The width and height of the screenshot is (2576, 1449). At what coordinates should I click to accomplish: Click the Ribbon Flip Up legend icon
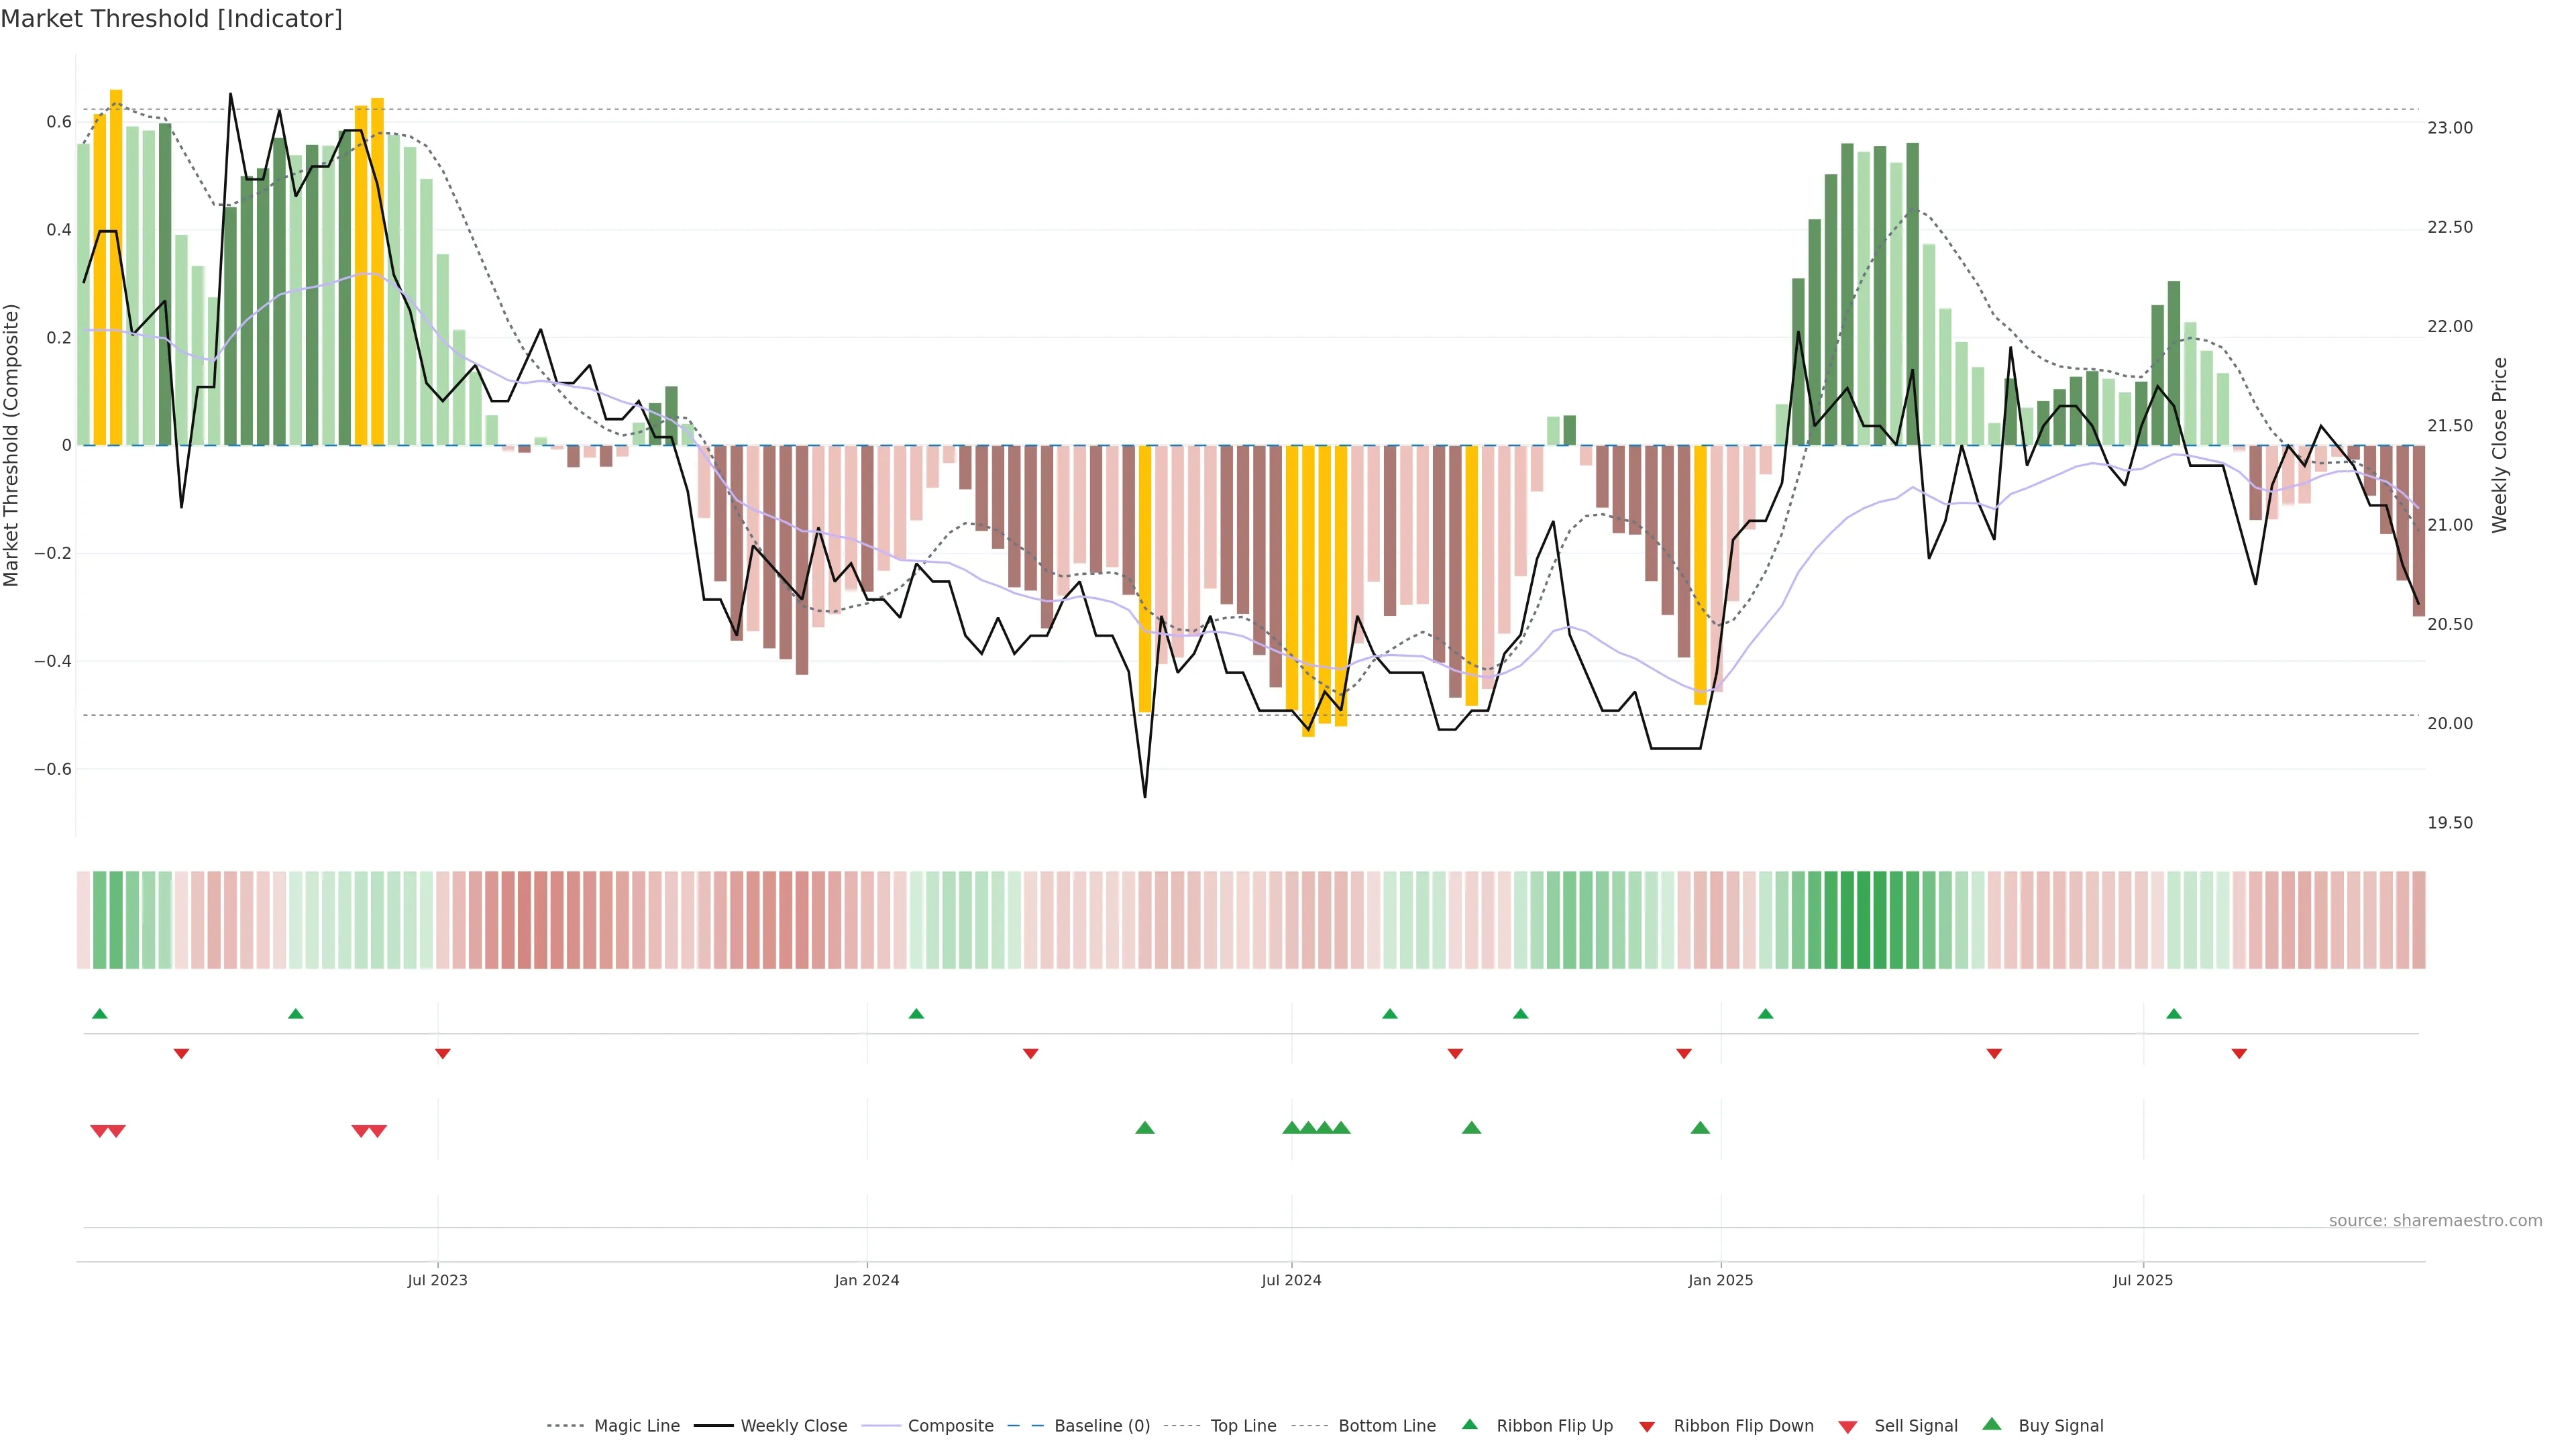tap(1469, 1424)
